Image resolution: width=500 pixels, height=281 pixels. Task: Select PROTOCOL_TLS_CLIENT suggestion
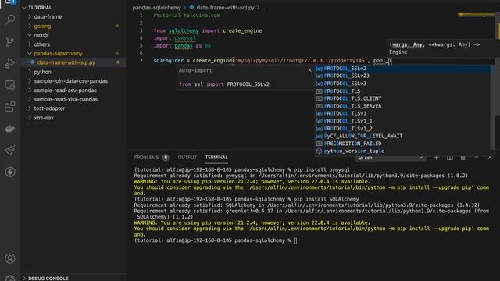click(402, 98)
